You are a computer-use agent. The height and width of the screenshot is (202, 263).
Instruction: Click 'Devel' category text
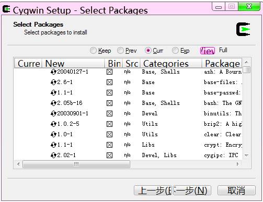pyautogui.click(x=150, y=113)
